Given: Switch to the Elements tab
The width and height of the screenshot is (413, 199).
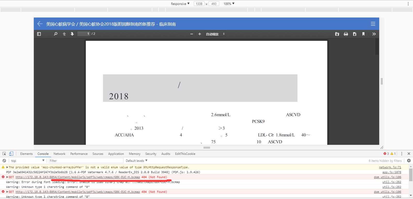Looking at the screenshot, I should point(26,154).
